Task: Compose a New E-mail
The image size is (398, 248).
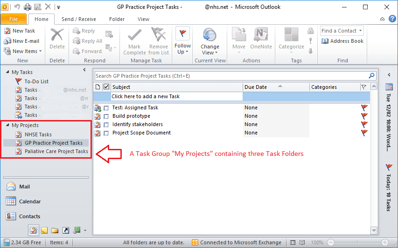Action: (x=22, y=41)
